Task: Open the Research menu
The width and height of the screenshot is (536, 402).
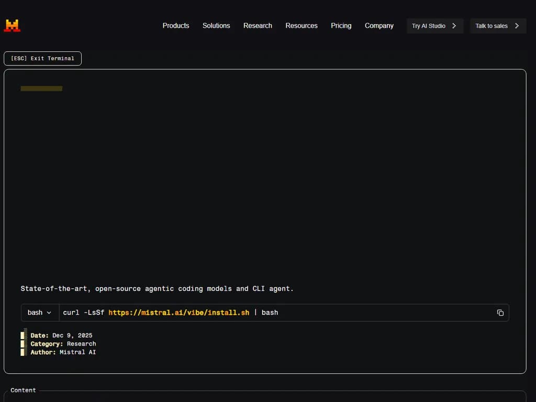Action: pyautogui.click(x=258, y=25)
